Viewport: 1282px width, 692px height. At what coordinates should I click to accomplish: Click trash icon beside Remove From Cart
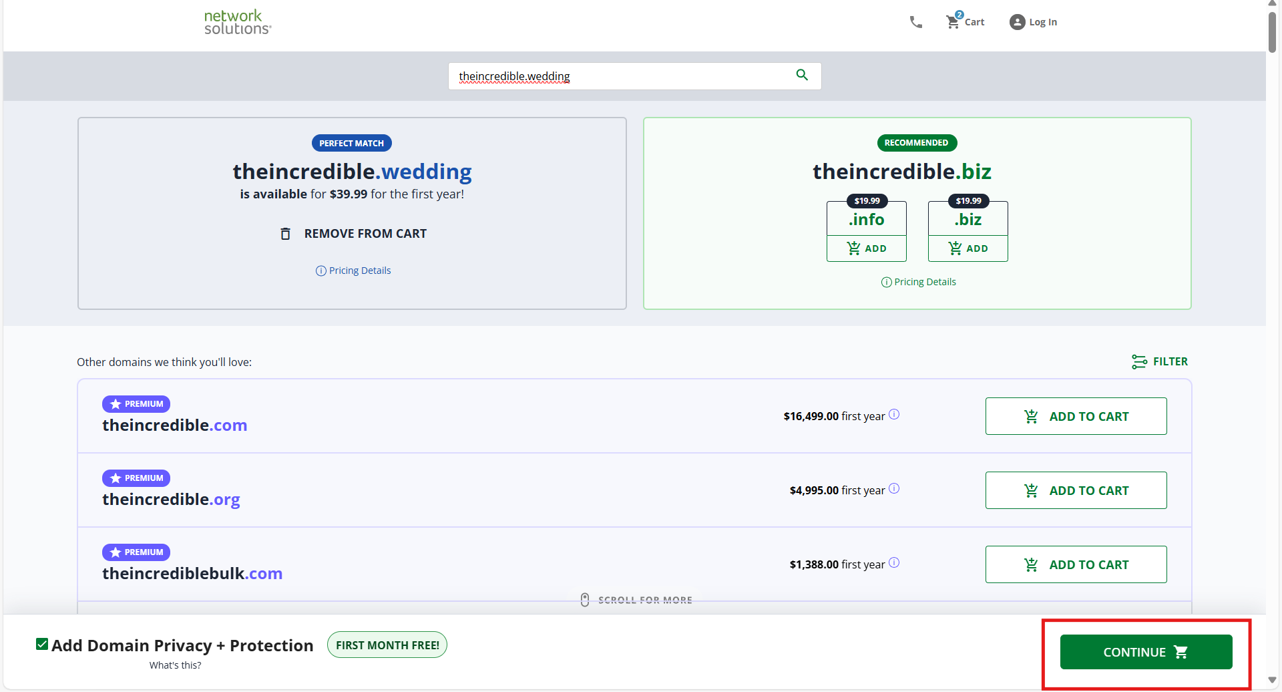[285, 234]
